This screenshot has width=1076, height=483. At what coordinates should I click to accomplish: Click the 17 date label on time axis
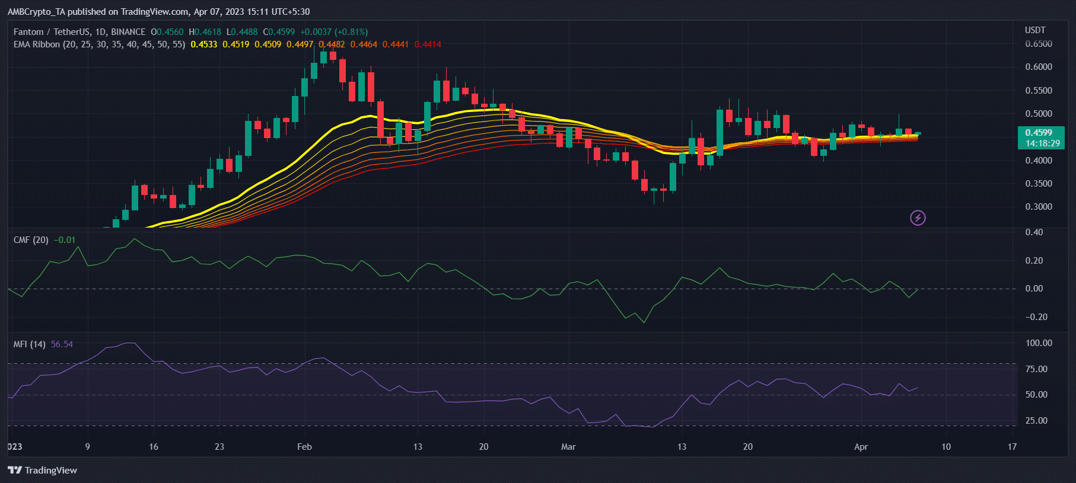click(x=1012, y=447)
